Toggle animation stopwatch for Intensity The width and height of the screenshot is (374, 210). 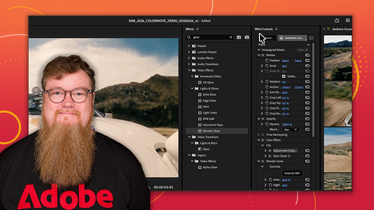click(271, 180)
